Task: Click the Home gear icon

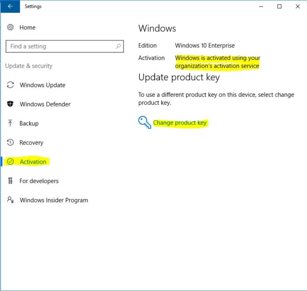Action: [10, 27]
